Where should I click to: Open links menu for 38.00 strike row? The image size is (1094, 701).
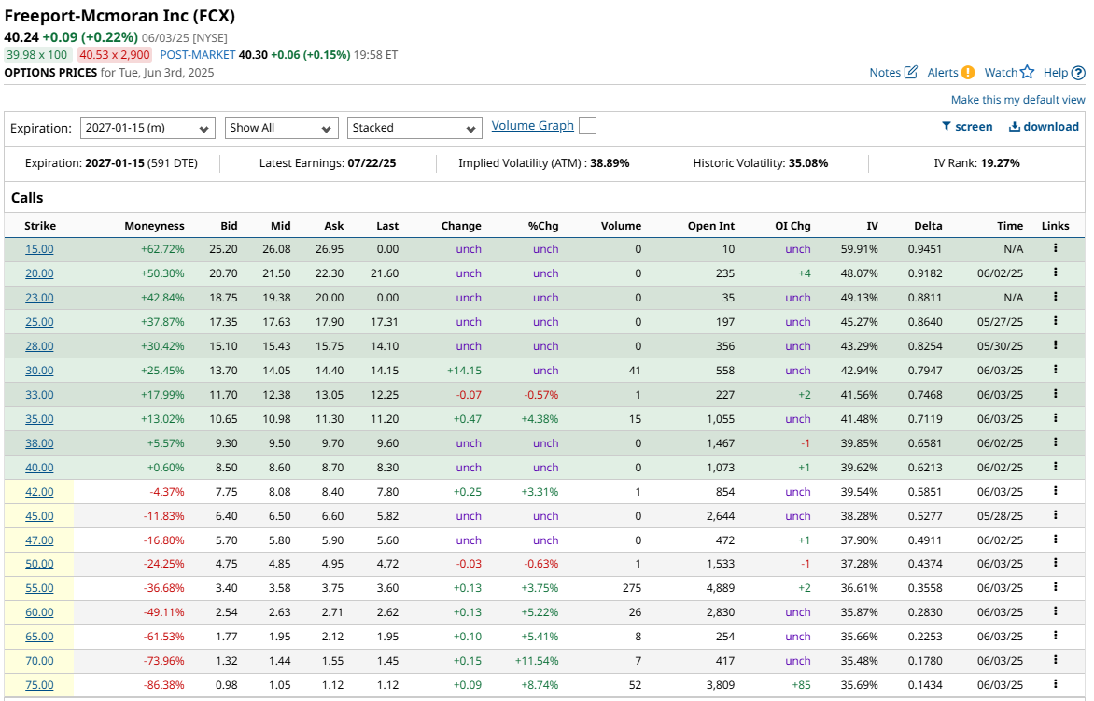[1055, 442]
